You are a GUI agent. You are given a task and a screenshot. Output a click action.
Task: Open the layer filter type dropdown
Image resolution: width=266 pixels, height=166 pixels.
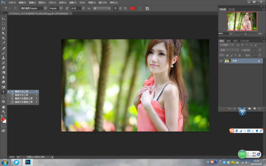[x=227, y=45]
